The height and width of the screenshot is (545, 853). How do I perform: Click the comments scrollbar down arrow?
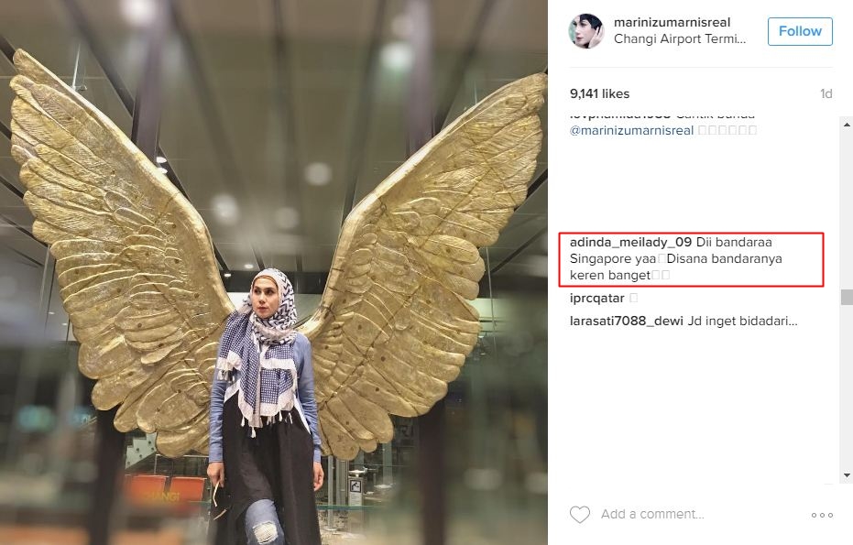coord(847,475)
